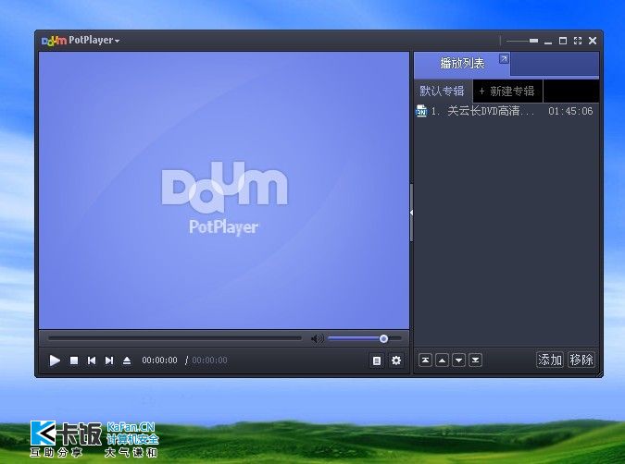
Task: Detach playlist with the pop-out icon
Action: [504, 59]
